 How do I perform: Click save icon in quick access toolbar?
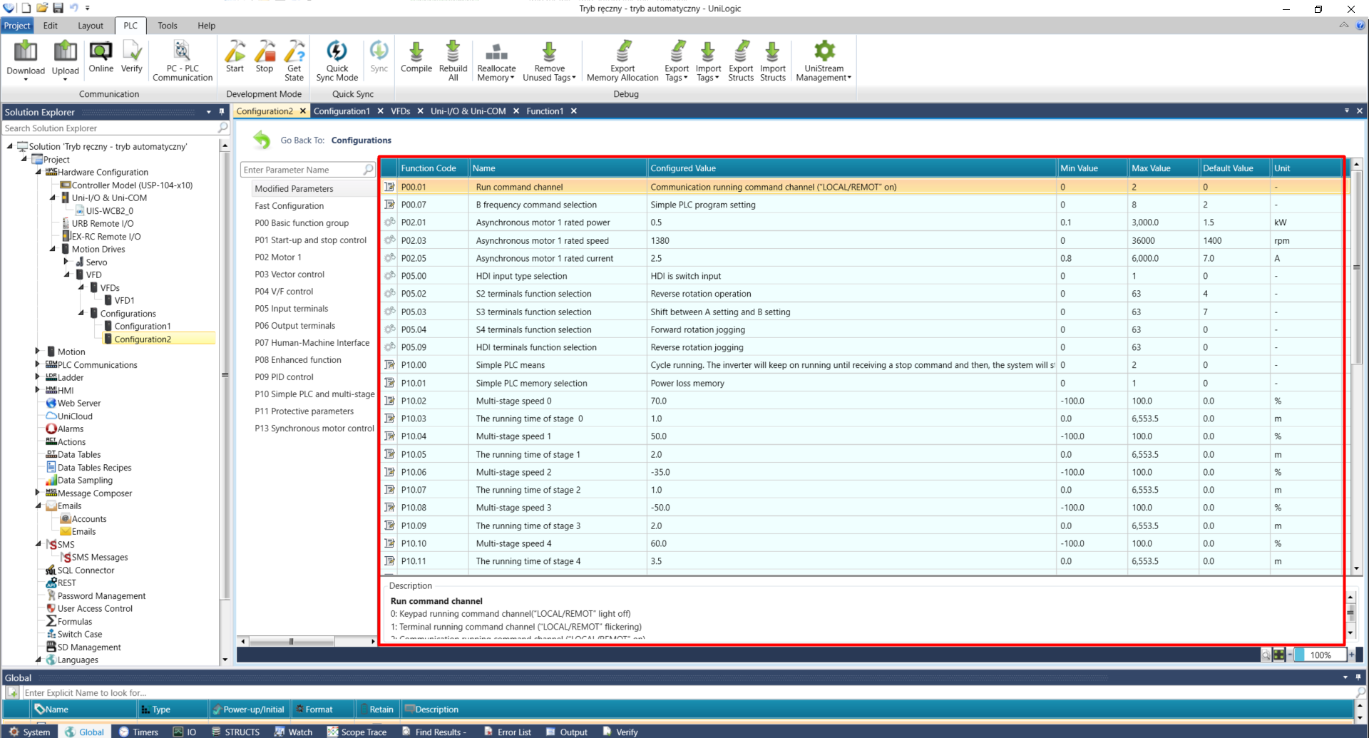[58, 8]
